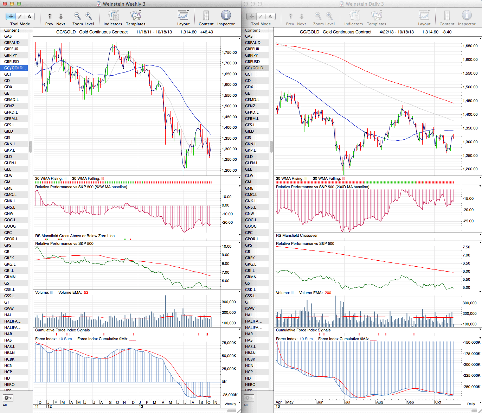Open Inspector in Weinstein Weekly window

tap(226, 16)
